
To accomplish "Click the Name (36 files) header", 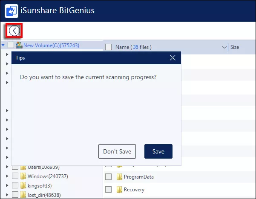I will tap(133, 47).
